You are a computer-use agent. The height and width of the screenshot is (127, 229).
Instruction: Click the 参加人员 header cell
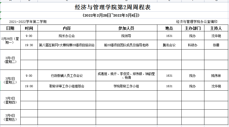click(x=126, y=28)
